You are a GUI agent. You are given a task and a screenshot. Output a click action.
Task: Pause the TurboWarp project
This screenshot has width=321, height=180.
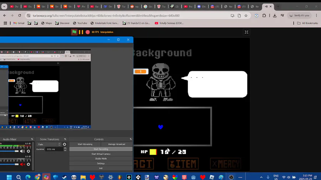coord(81,32)
